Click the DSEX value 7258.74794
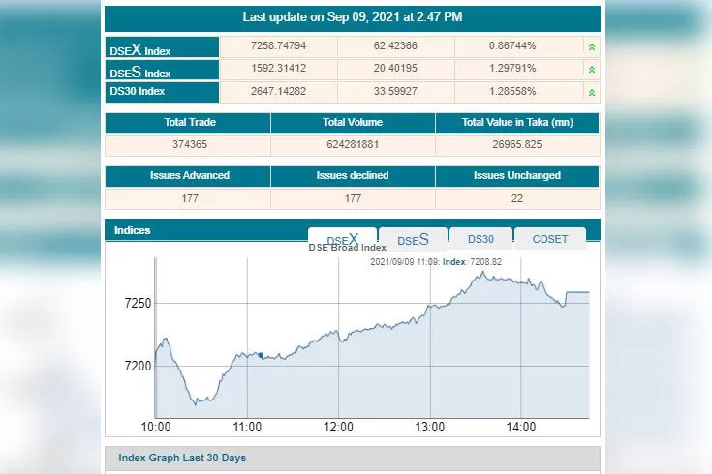 278,45
